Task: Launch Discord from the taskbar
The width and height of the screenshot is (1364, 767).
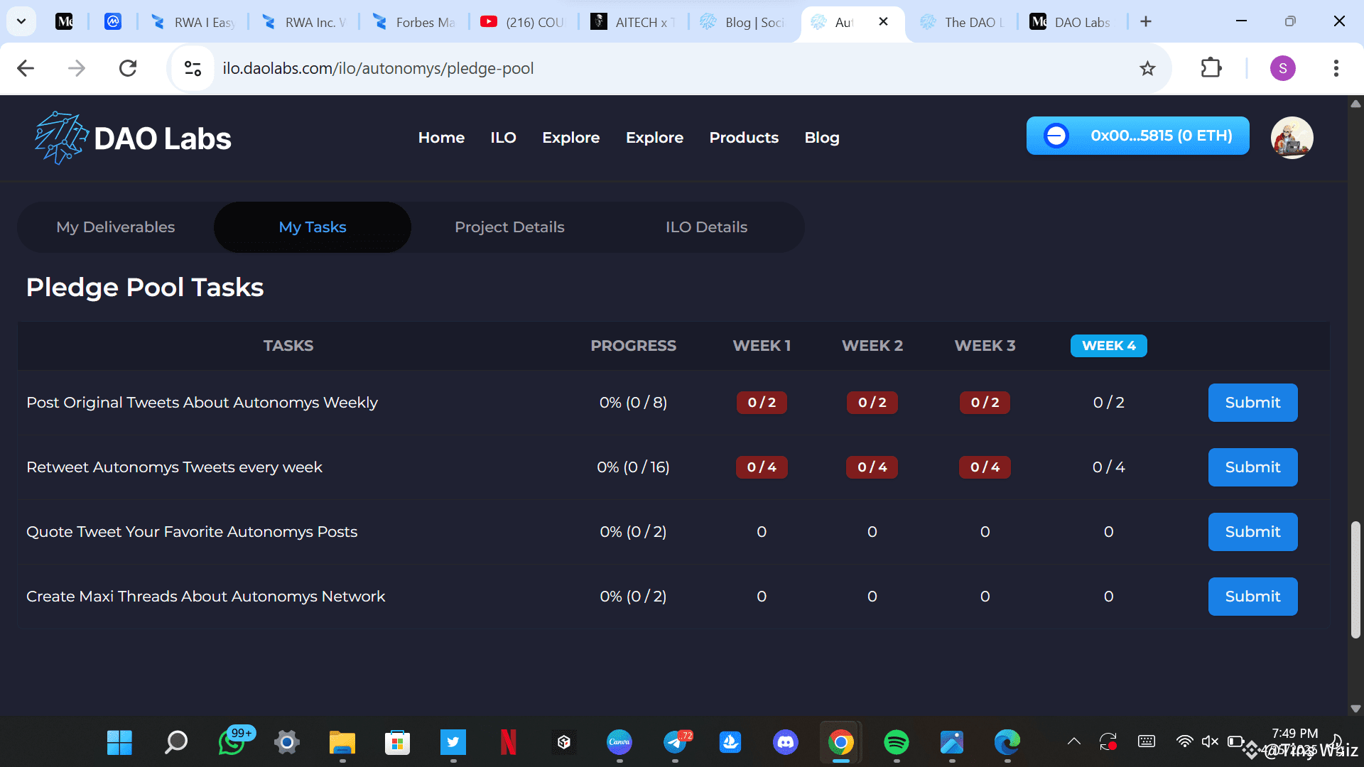Action: tap(785, 742)
